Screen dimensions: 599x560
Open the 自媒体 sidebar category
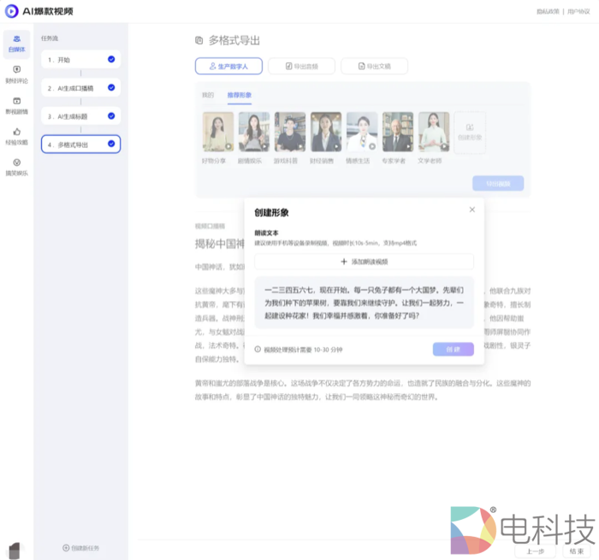click(x=16, y=44)
